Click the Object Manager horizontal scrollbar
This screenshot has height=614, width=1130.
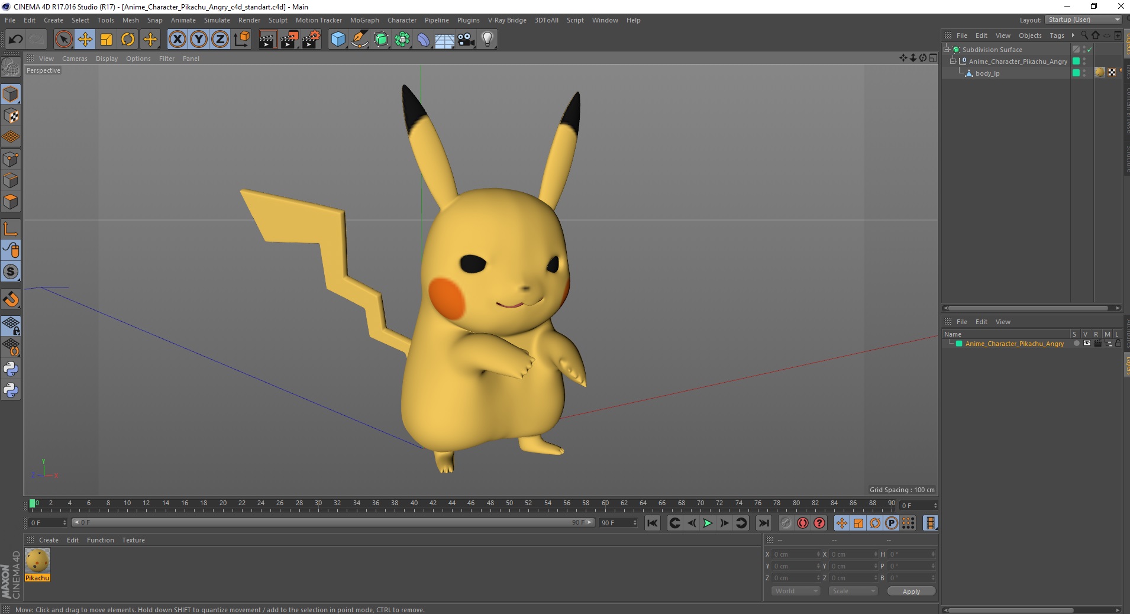tap(1028, 308)
